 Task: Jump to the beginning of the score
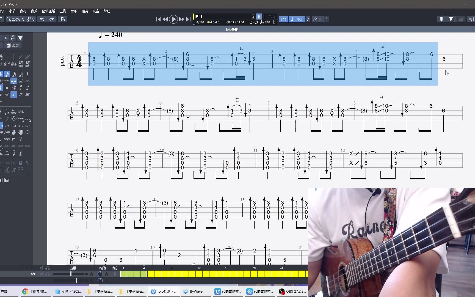[x=158, y=19]
